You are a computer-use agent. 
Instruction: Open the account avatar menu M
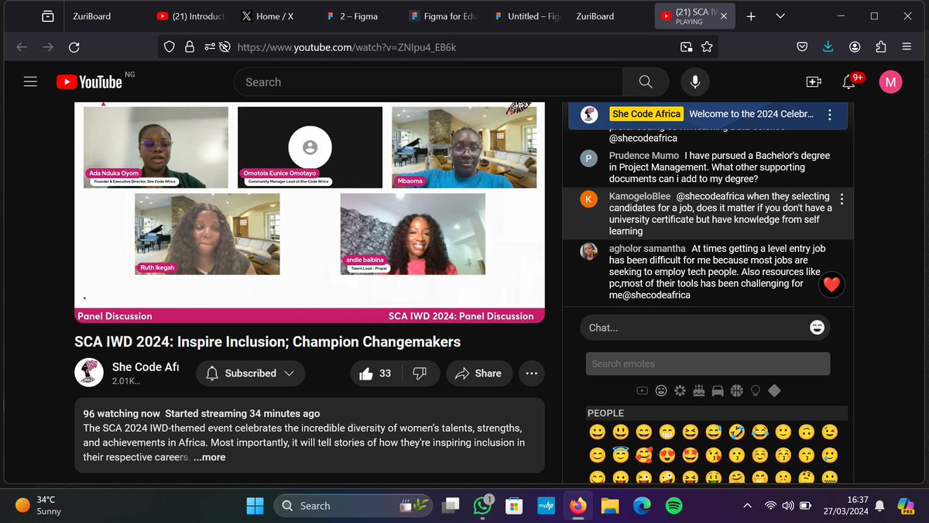(x=891, y=82)
